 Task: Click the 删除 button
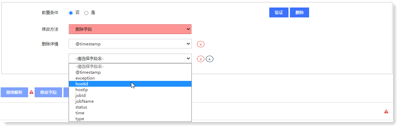299,12
